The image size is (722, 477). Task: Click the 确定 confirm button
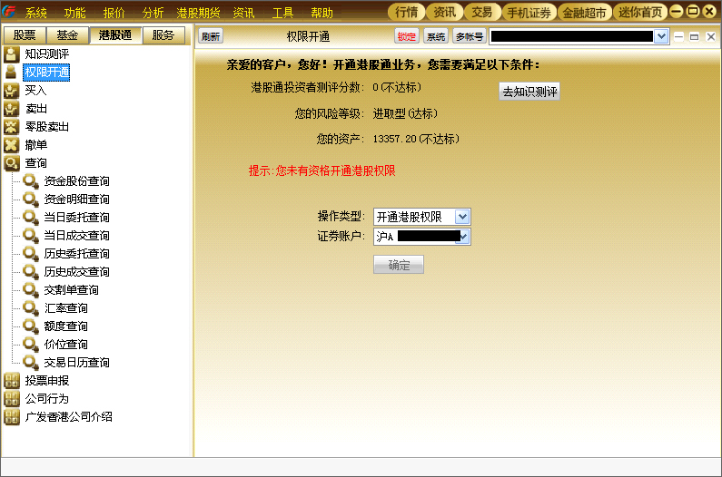click(399, 265)
